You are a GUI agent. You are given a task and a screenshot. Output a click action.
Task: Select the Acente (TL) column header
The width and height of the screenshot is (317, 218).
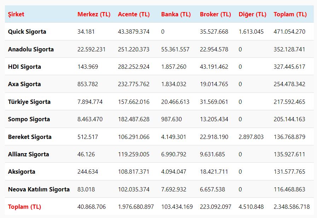click(134, 14)
